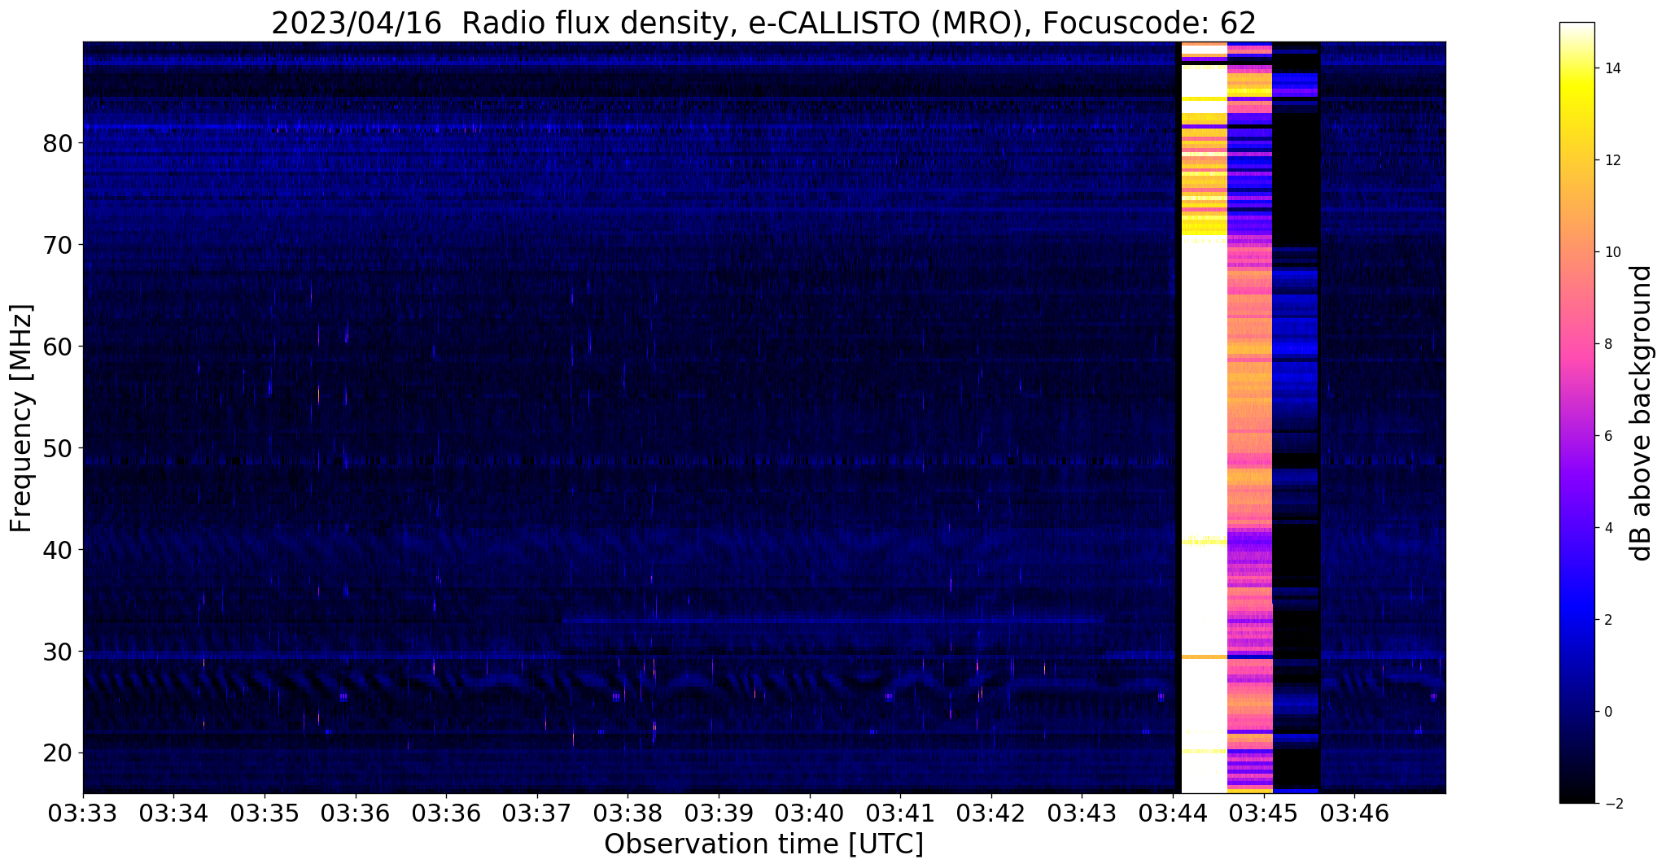
Task: Click the 03:35 time tick label
Action: [265, 813]
